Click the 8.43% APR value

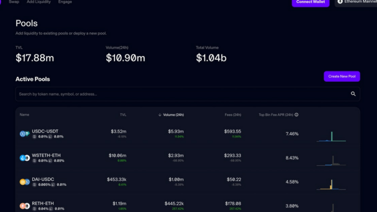292,158
